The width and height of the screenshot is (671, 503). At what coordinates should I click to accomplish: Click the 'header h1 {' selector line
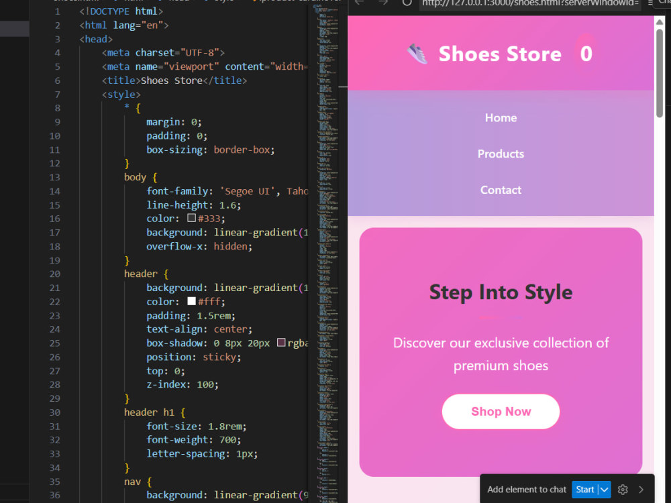click(x=154, y=412)
